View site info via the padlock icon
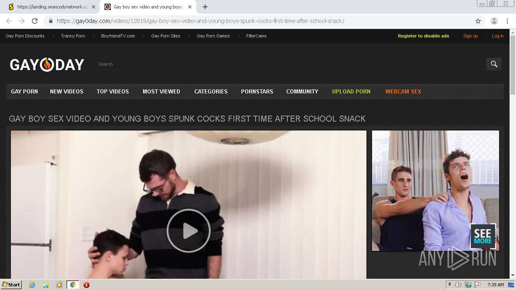Image resolution: width=516 pixels, height=290 pixels. click(x=50, y=21)
